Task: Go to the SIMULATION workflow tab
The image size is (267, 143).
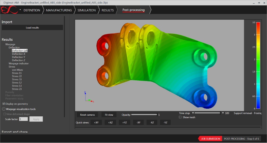Action: [x=87, y=10]
